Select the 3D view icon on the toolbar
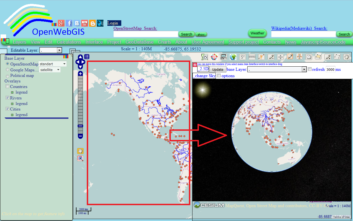Viewport: 353px width, 221px height. click(204, 57)
